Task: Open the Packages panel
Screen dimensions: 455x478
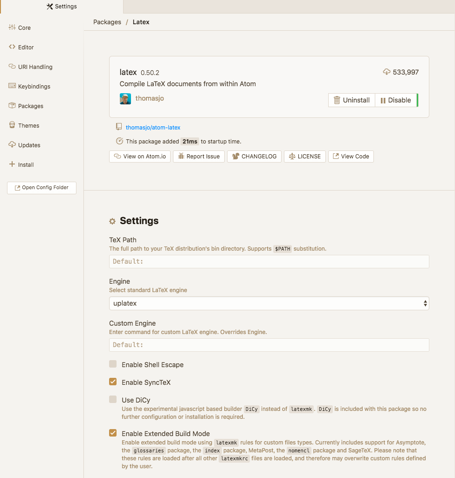Action: [31, 106]
